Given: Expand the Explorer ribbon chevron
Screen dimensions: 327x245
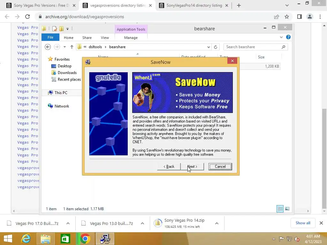Looking at the screenshot, I should coord(281,37).
